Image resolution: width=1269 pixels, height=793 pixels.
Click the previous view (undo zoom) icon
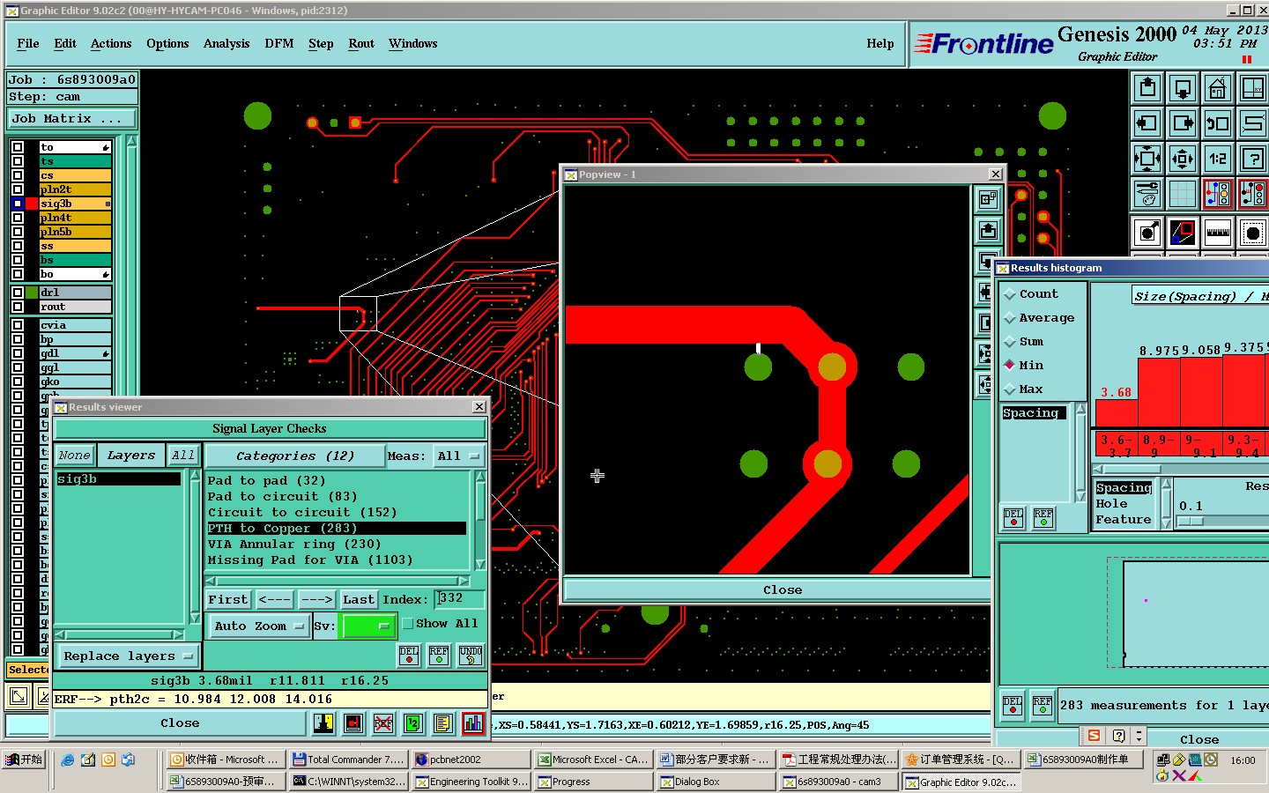pyautogui.click(x=1218, y=123)
